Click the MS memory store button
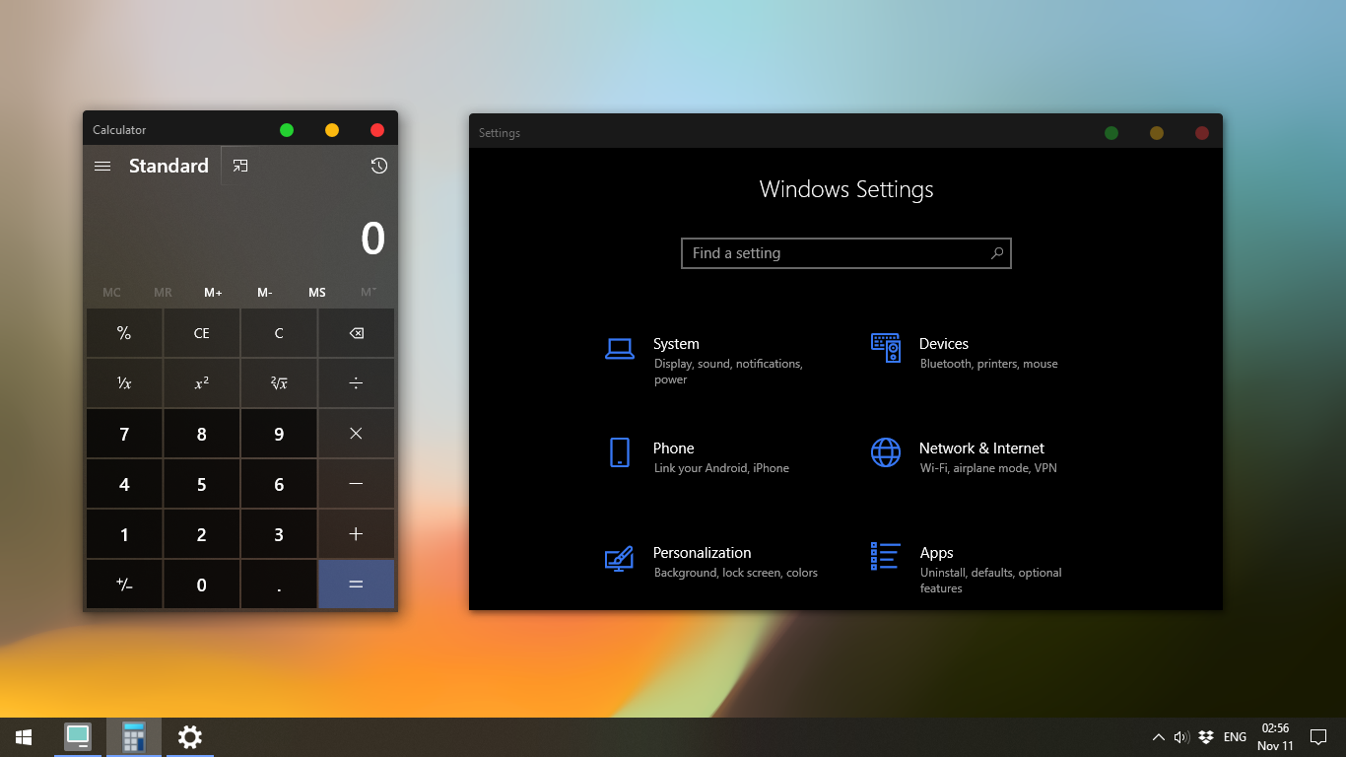 click(x=317, y=293)
